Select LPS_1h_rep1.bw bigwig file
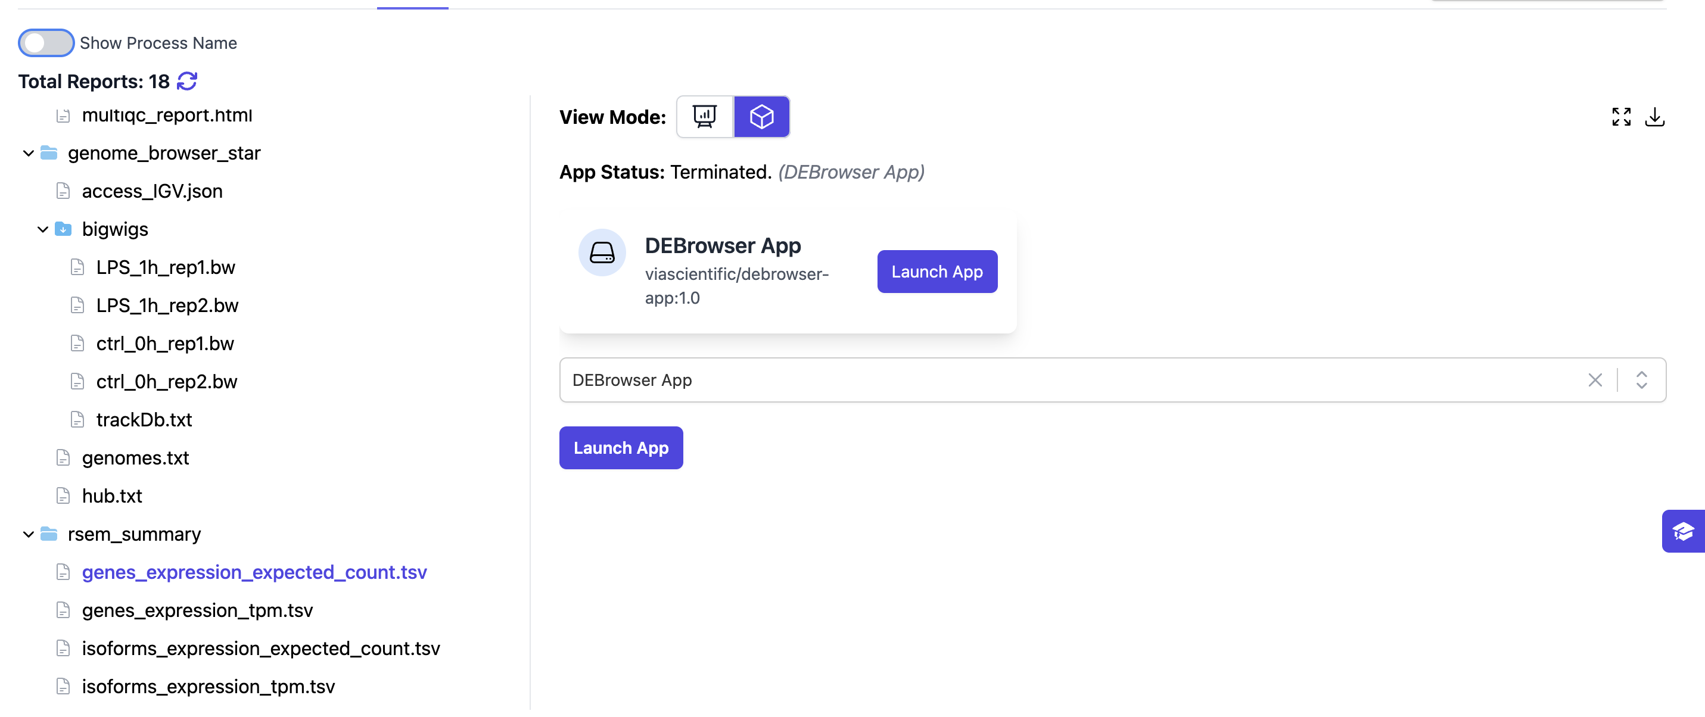Viewport: 1705px width, 717px height. click(166, 267)
